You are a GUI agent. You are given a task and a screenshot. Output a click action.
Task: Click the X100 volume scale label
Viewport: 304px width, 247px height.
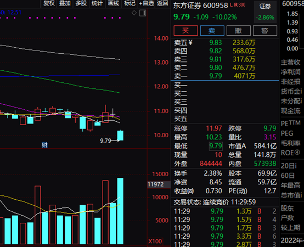coord(155,242)
